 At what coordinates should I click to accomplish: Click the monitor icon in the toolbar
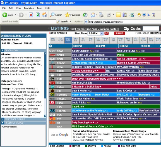pos(144,15)
